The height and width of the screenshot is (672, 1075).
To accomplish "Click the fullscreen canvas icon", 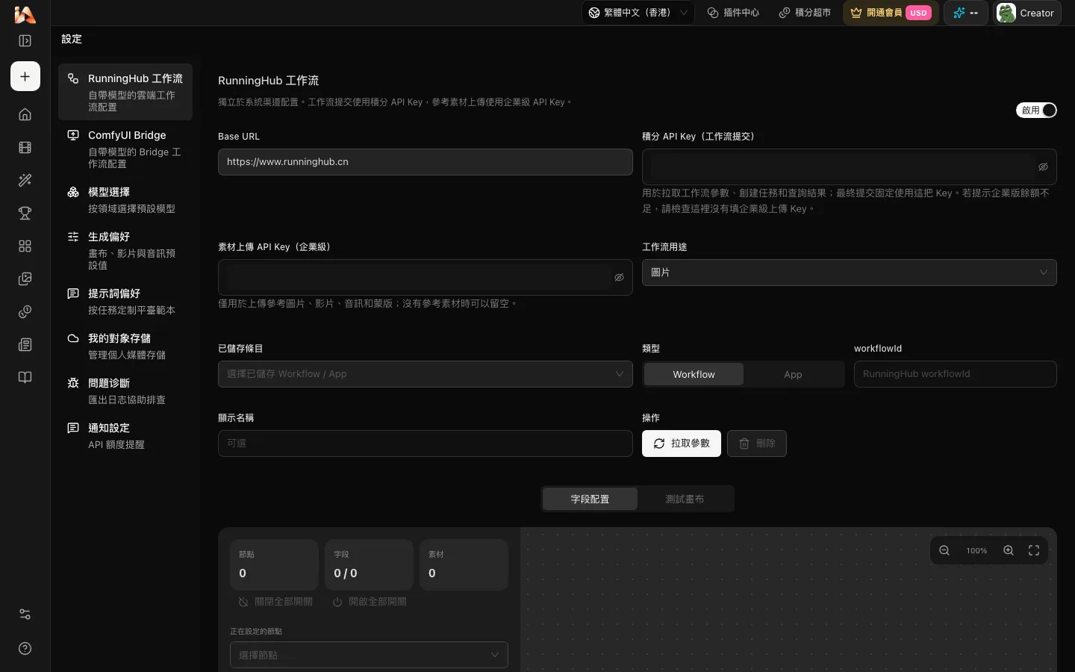I will click(x=1034, y=550).
